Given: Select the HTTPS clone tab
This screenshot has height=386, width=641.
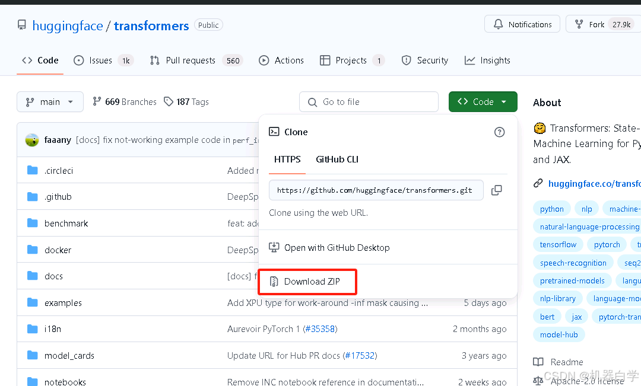Looking at the screenshot, I should 287,159.
